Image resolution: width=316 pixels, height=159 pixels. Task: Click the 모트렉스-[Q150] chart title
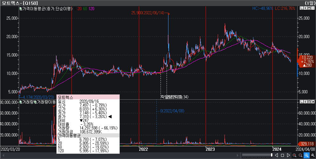tap(20, 3)
